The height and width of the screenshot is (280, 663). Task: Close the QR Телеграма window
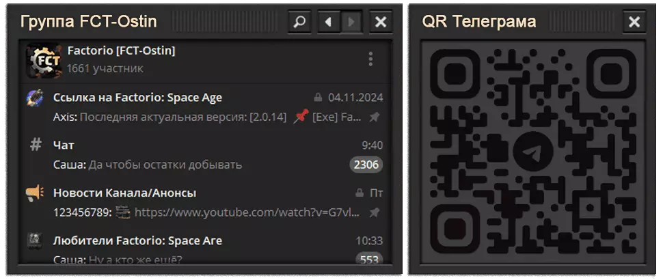pos(634,22)
